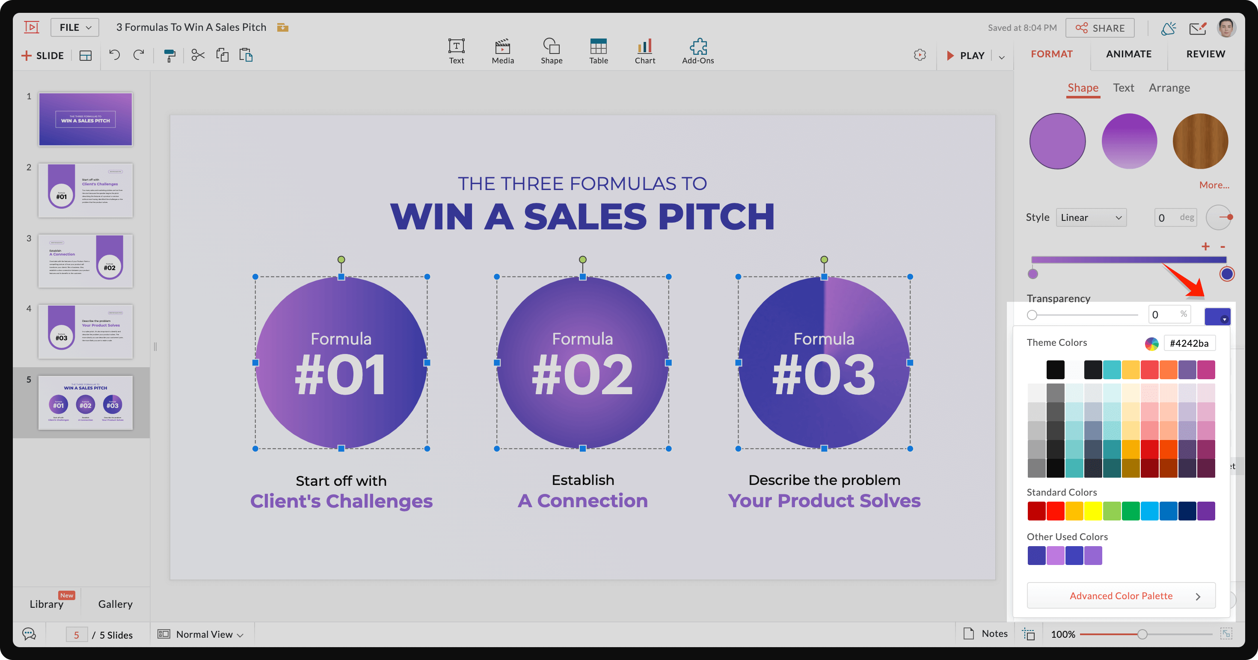
Task: Switch to the REVIEW tab
Action: (x=1205, y=54)
